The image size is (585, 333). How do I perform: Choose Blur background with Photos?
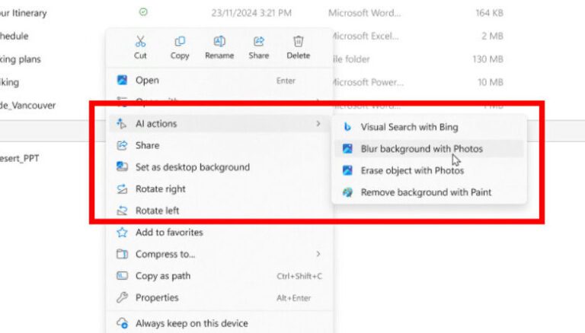coord(429,148)
